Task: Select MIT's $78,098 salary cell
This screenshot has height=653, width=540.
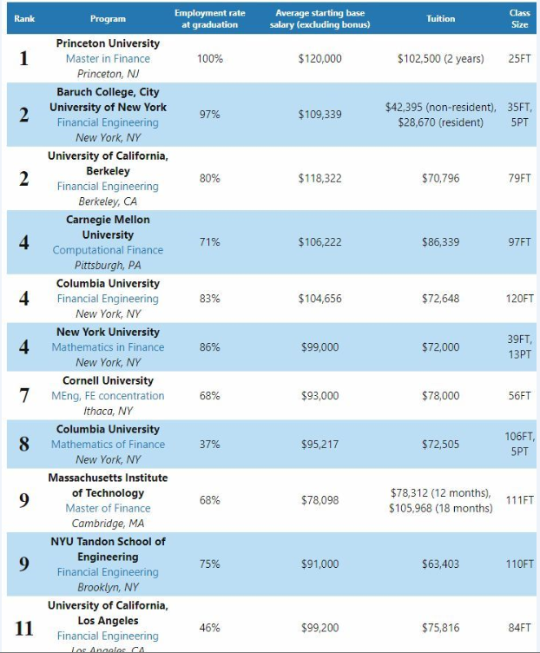Action: (x=319, y=500)
